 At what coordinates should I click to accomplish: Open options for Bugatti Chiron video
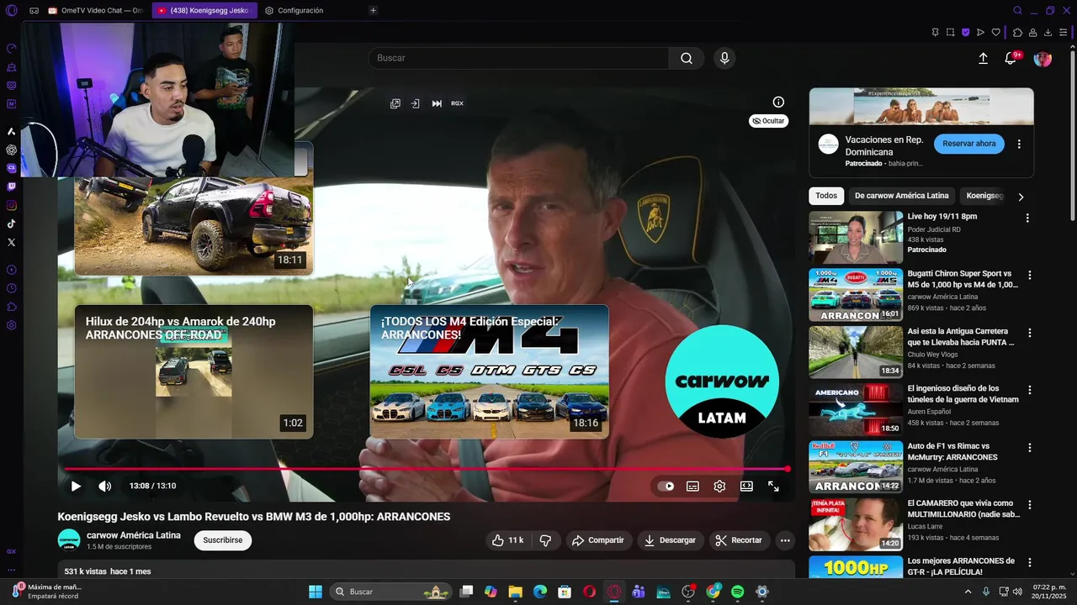click(1029, 275)
